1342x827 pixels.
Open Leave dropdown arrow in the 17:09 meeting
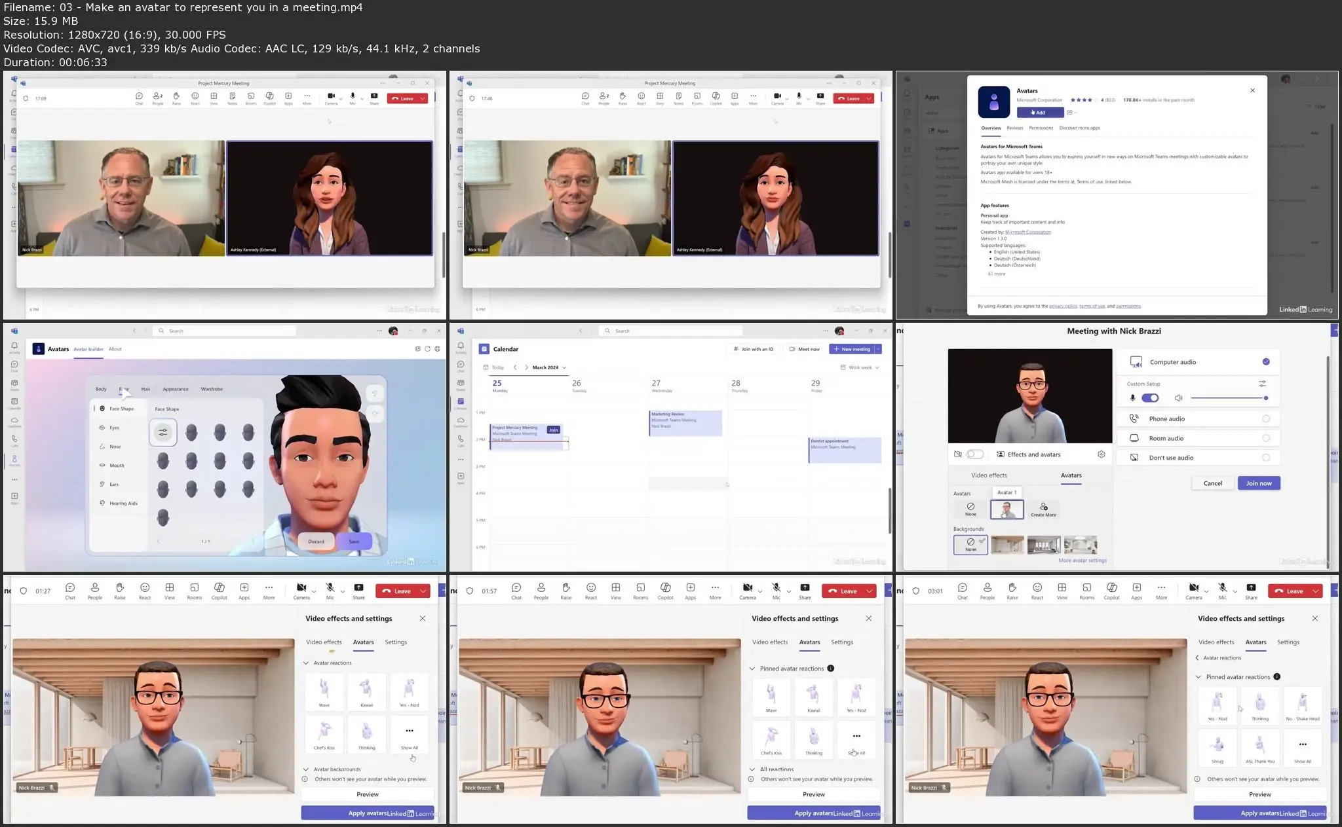click(423, 98)
